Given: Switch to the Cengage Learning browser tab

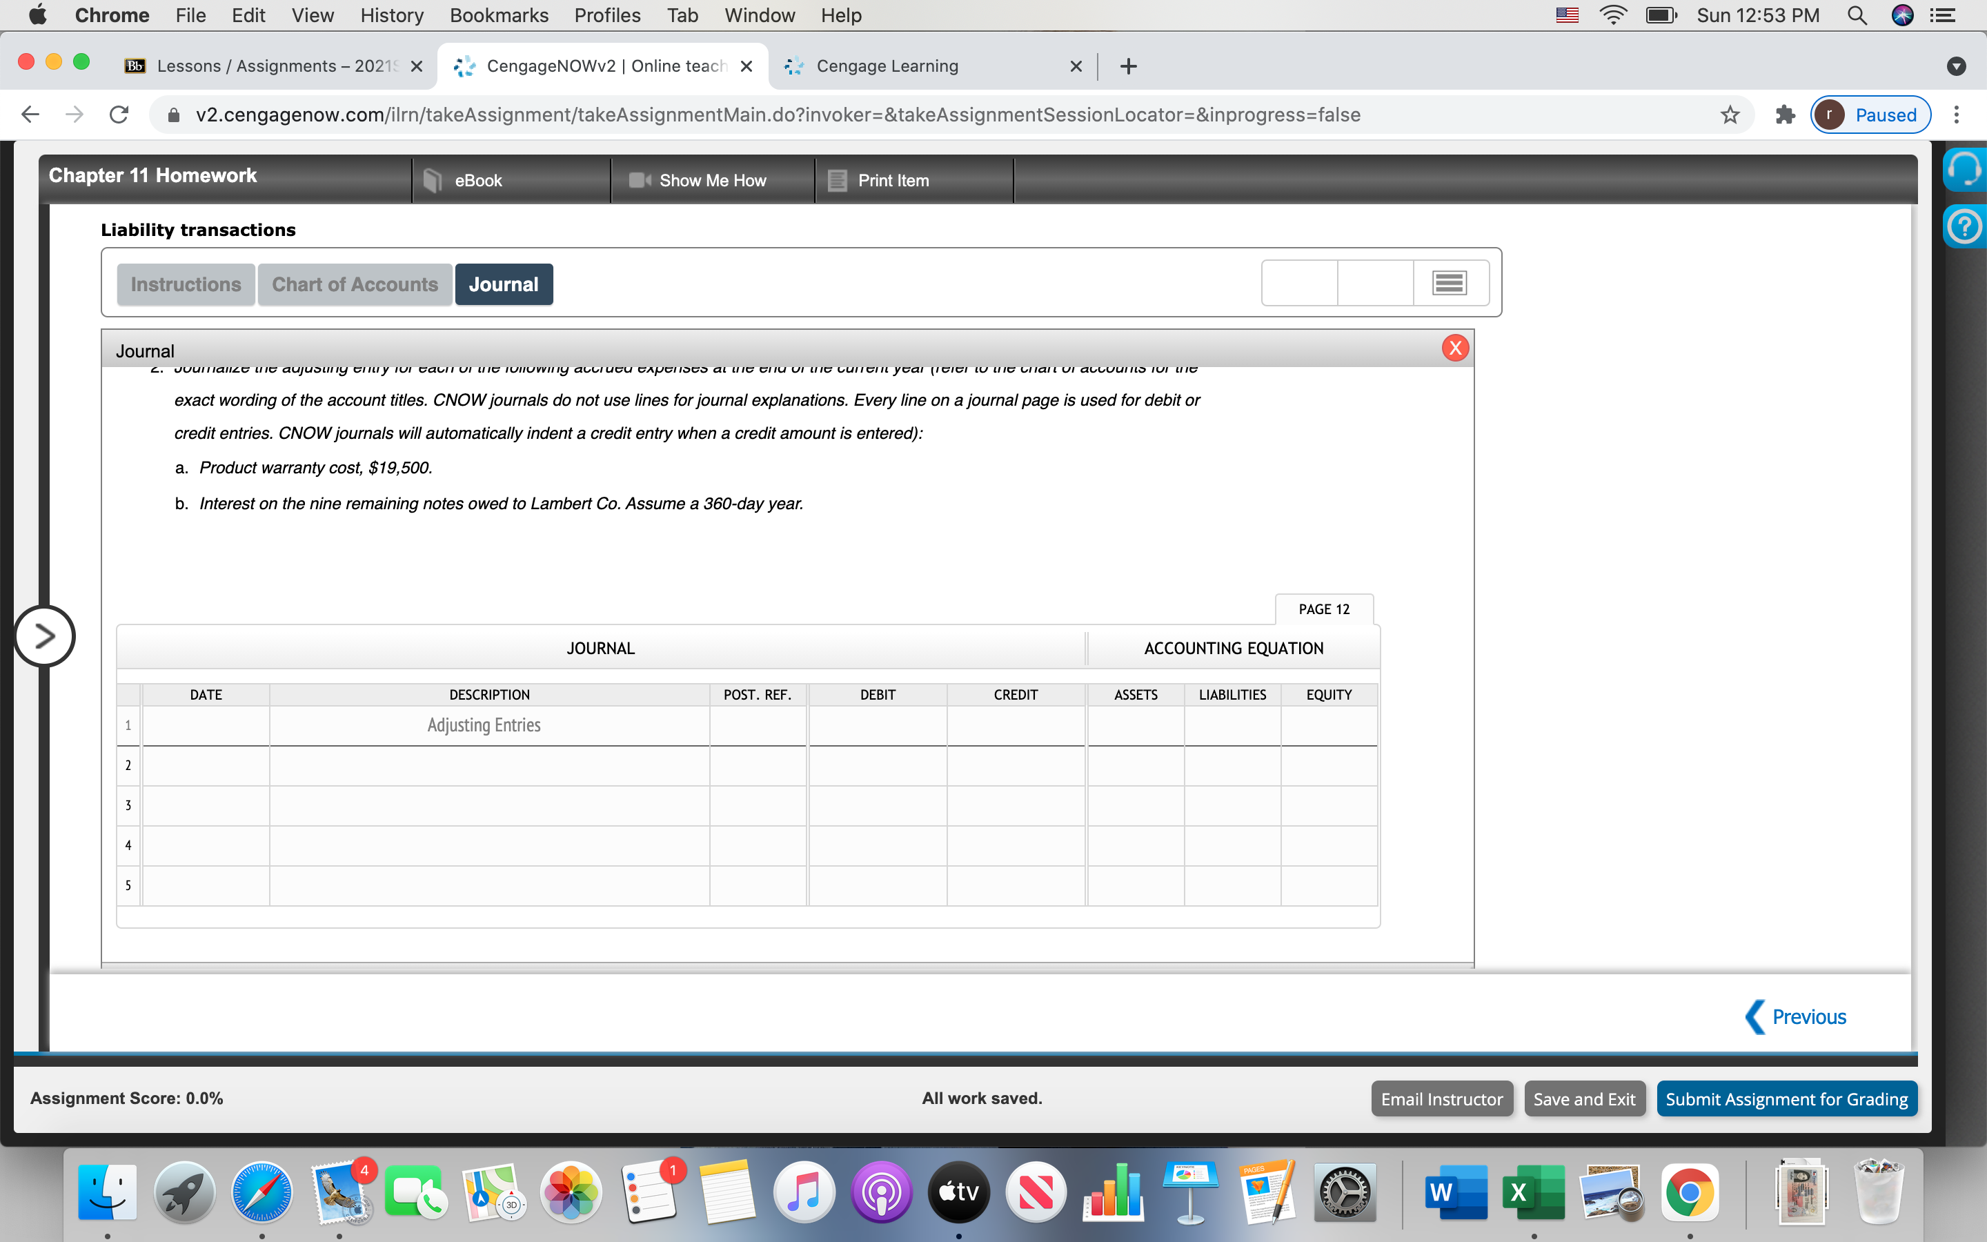Looking at the screenshot, I should click(x=887, y=66).
